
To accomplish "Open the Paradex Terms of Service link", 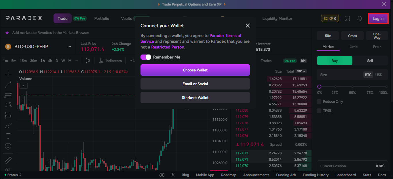I will pos(225,36).
